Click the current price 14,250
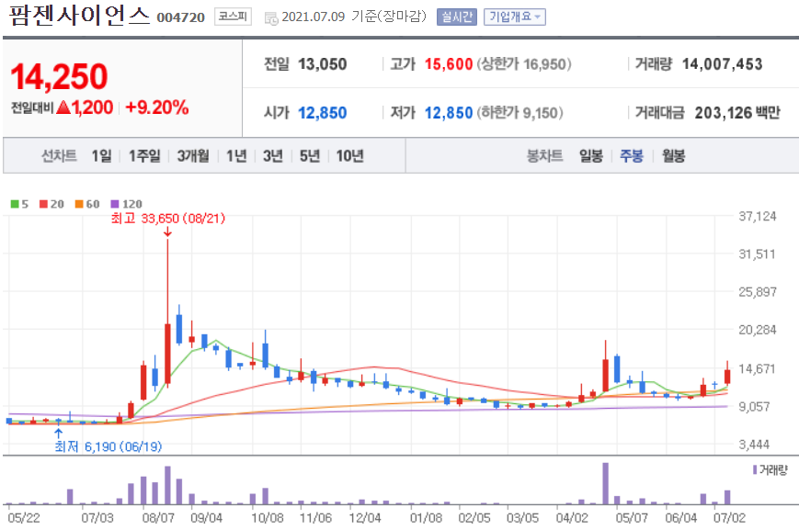The height and width of the screenshot is (530, 799). (59, 77)
